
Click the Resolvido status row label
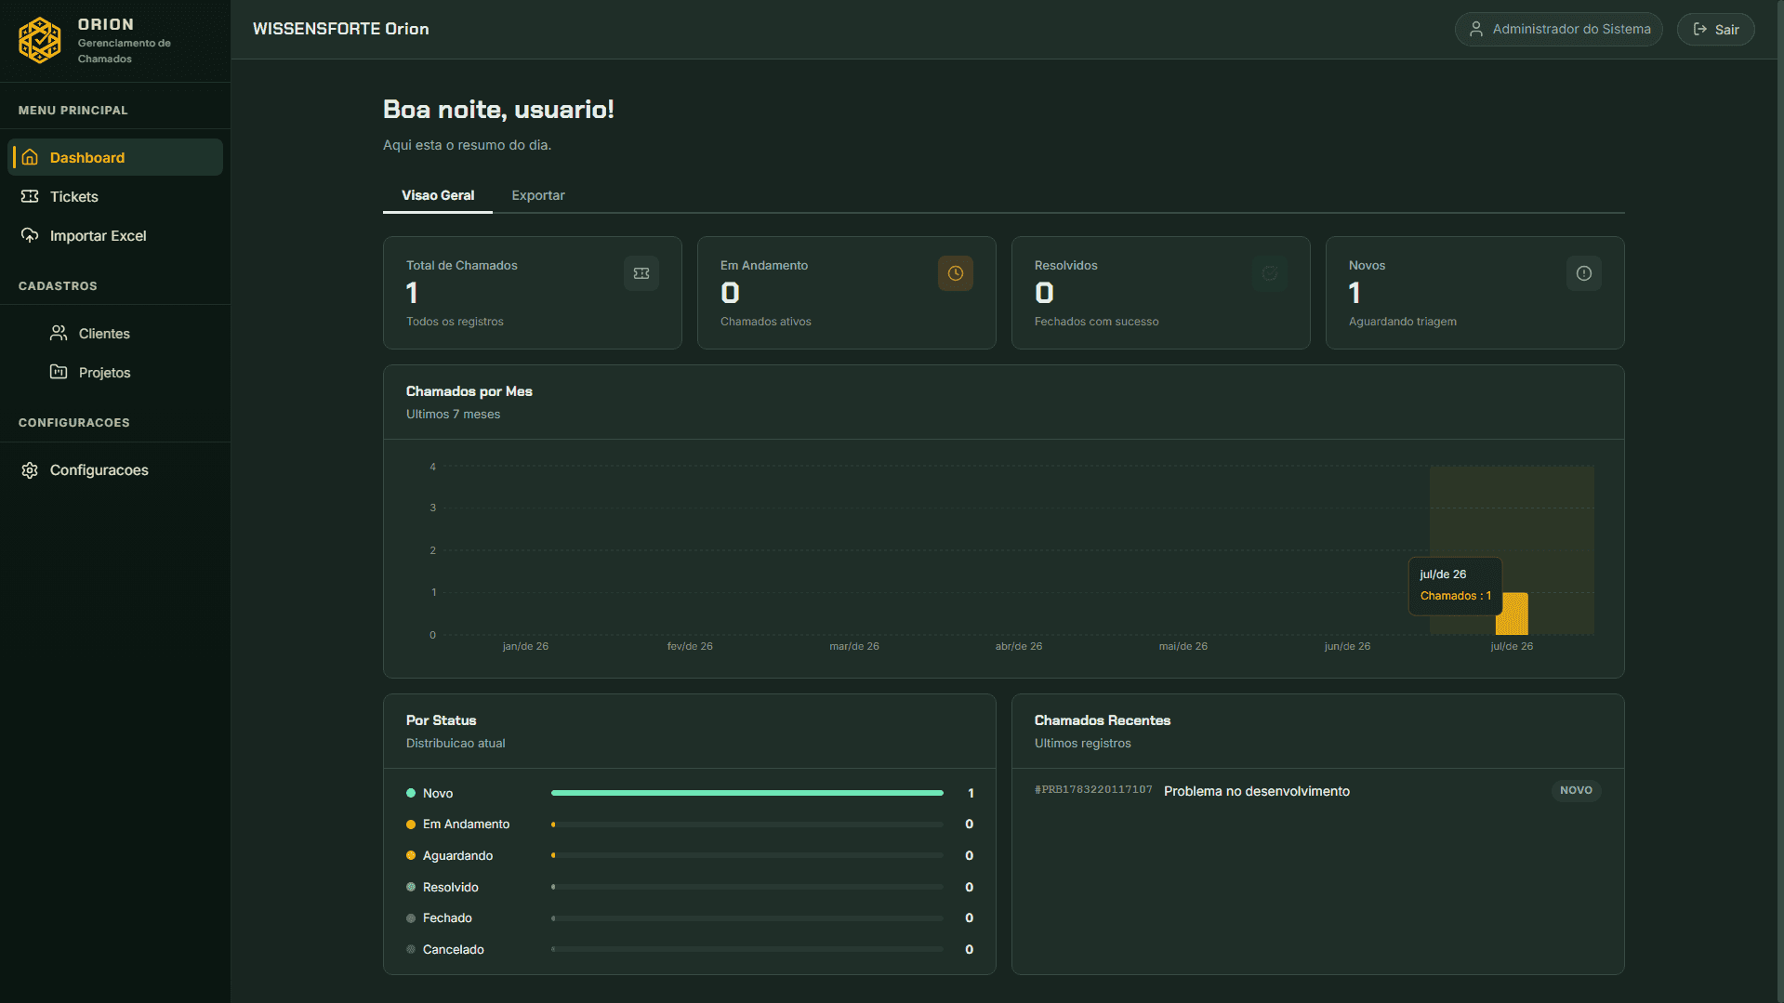point(451,887)
